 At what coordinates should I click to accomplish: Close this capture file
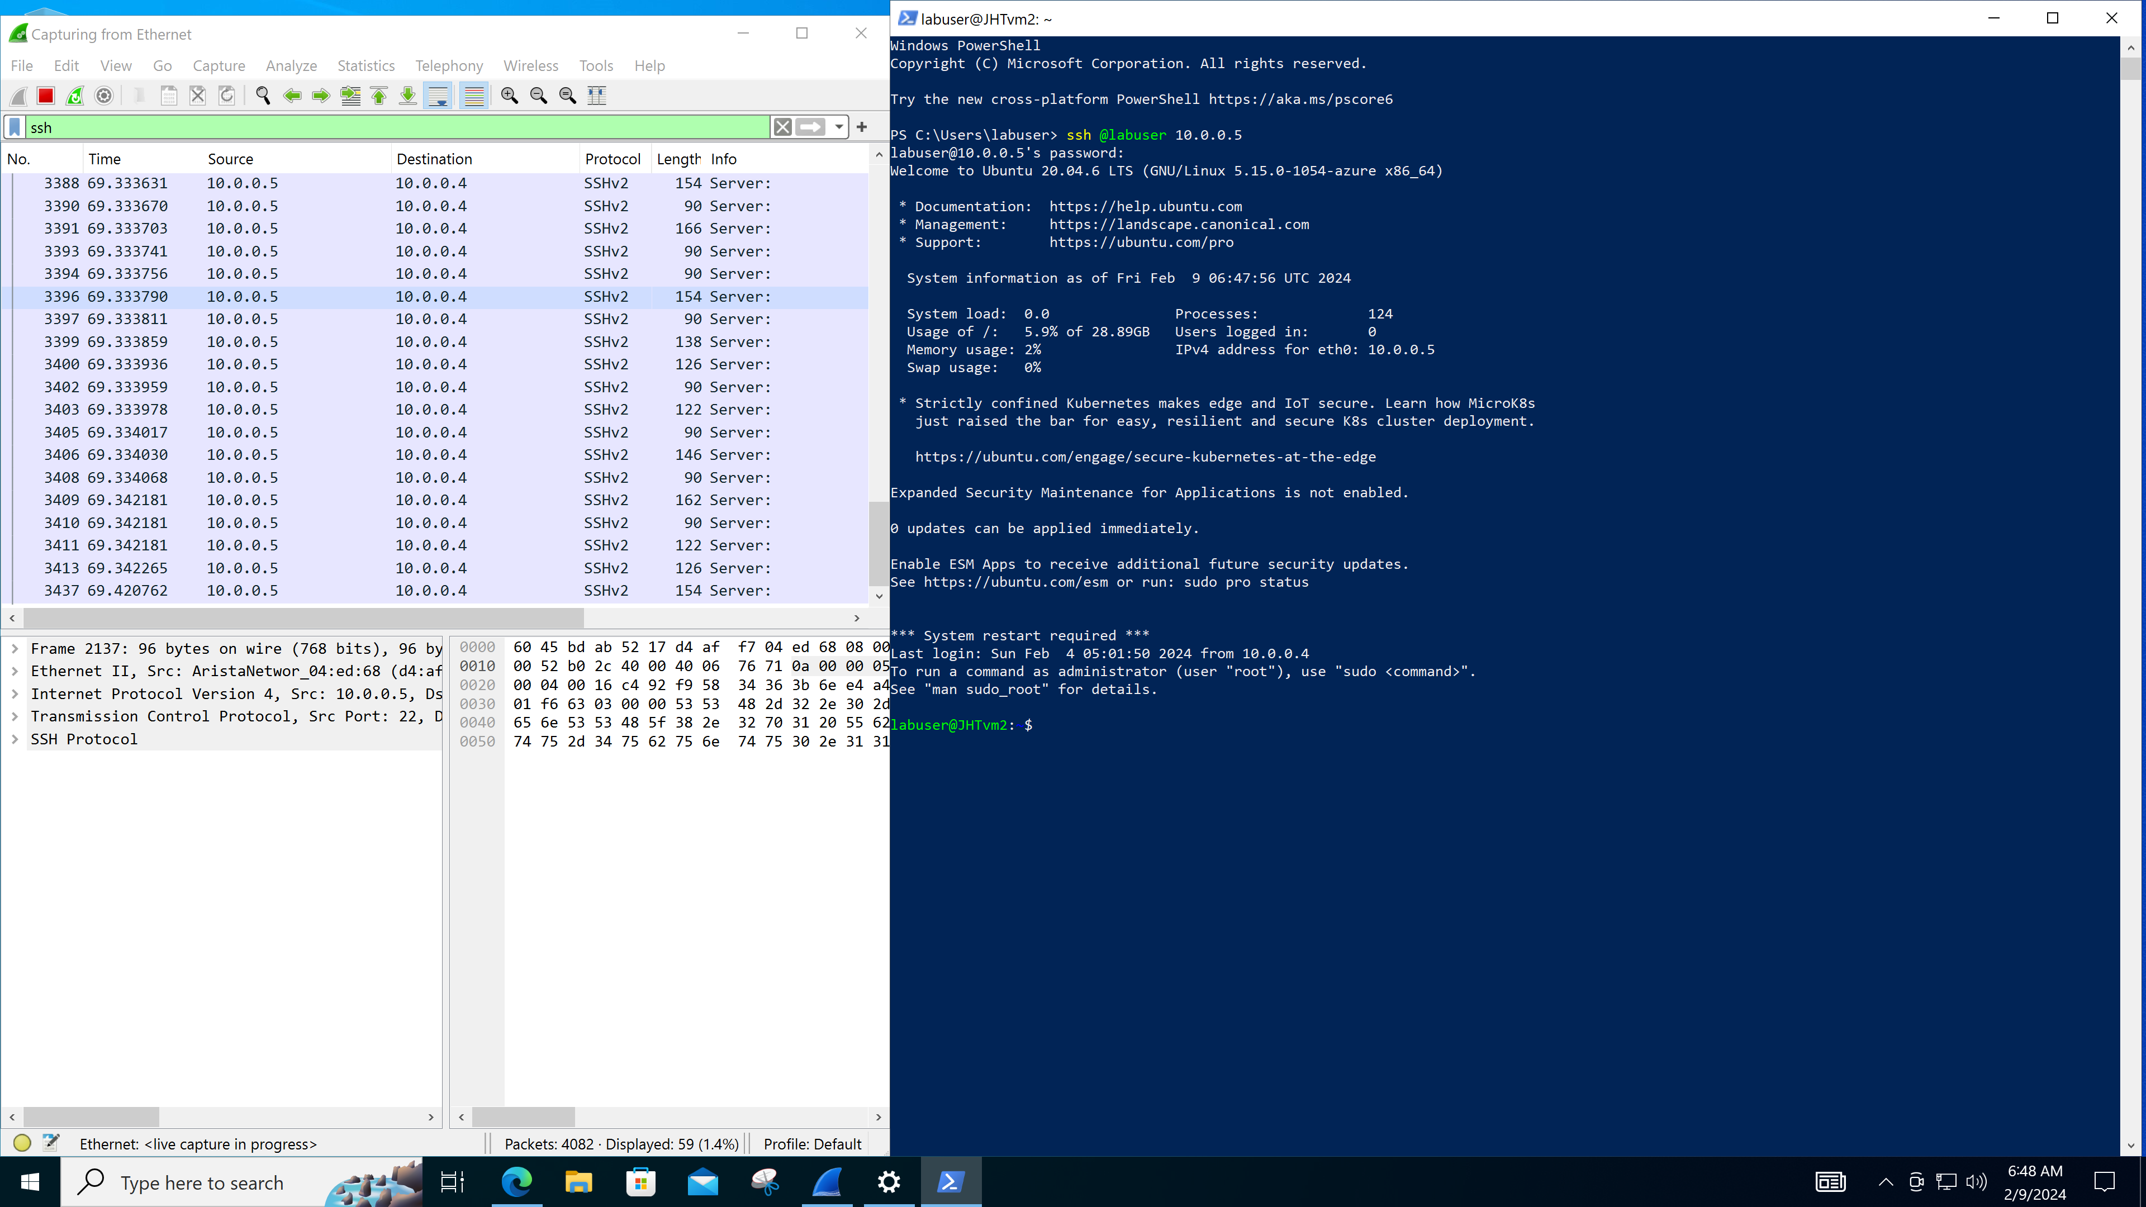pyautogui.click(x=197, y=96)
